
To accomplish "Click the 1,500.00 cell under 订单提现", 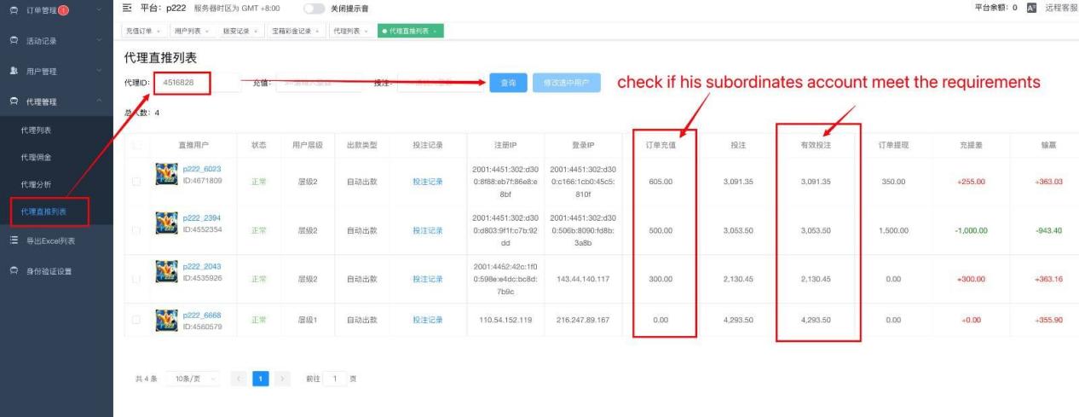I will (893, 230).
